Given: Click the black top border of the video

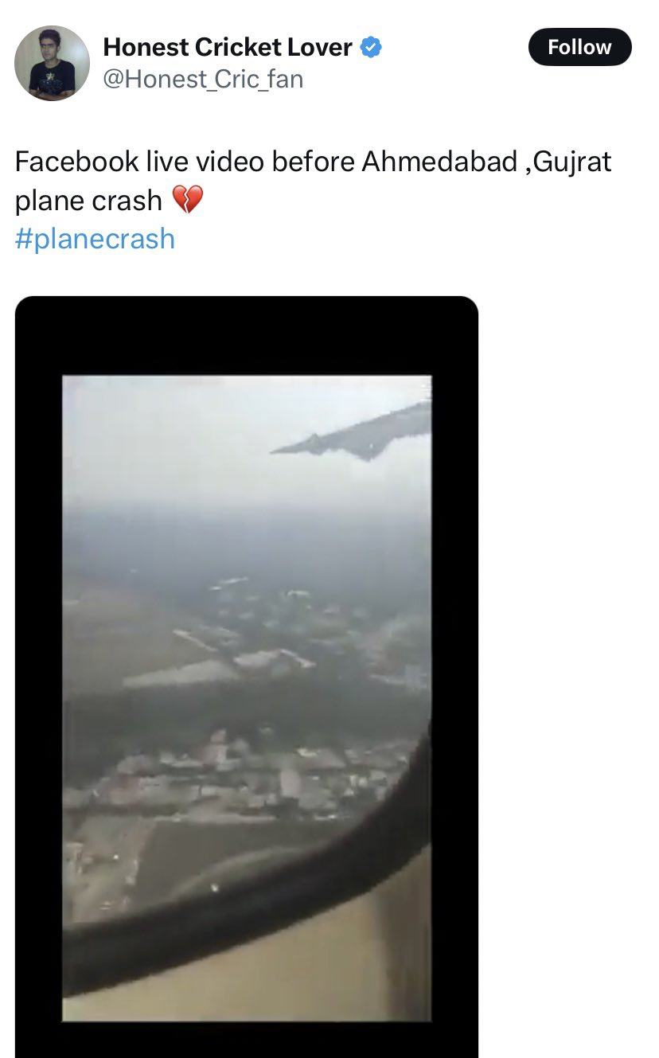Looking at the screenshot, I should (247, 336).
